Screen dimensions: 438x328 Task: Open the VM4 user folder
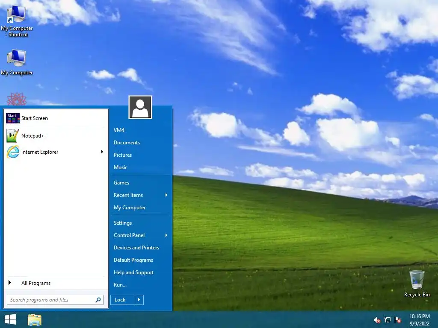[x=140, y=130]
